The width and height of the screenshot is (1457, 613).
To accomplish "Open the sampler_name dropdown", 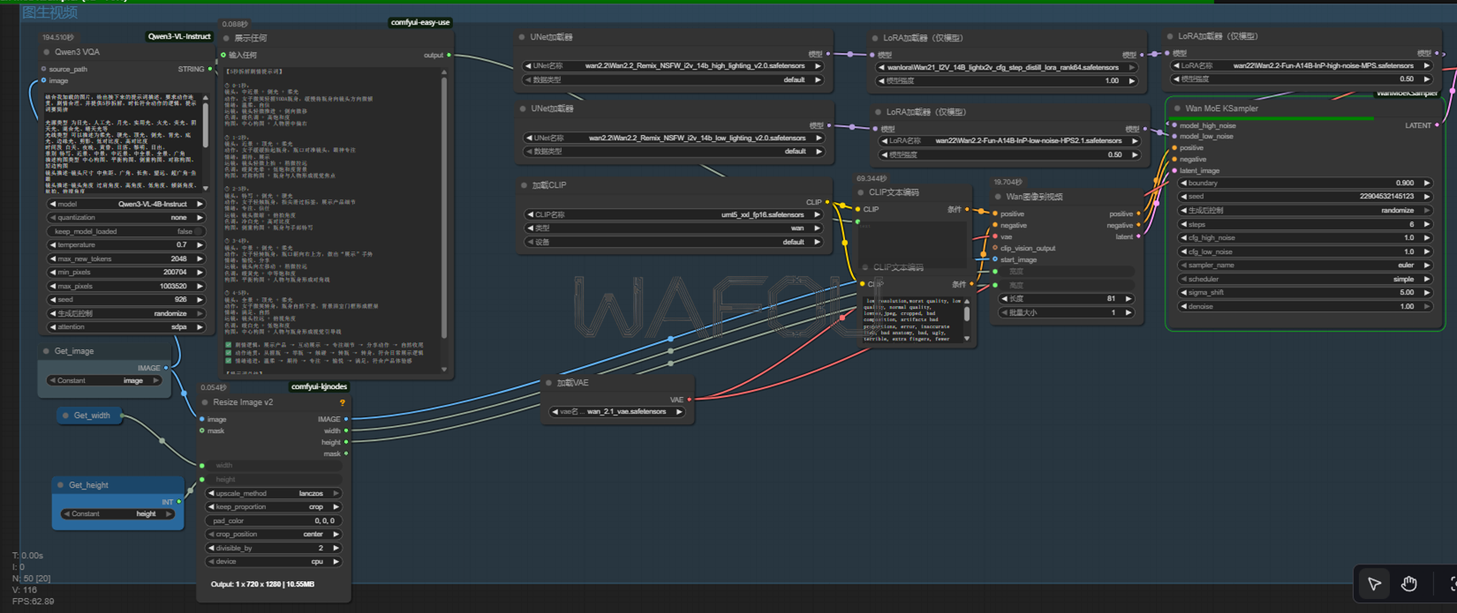I will pos(1305,265).
